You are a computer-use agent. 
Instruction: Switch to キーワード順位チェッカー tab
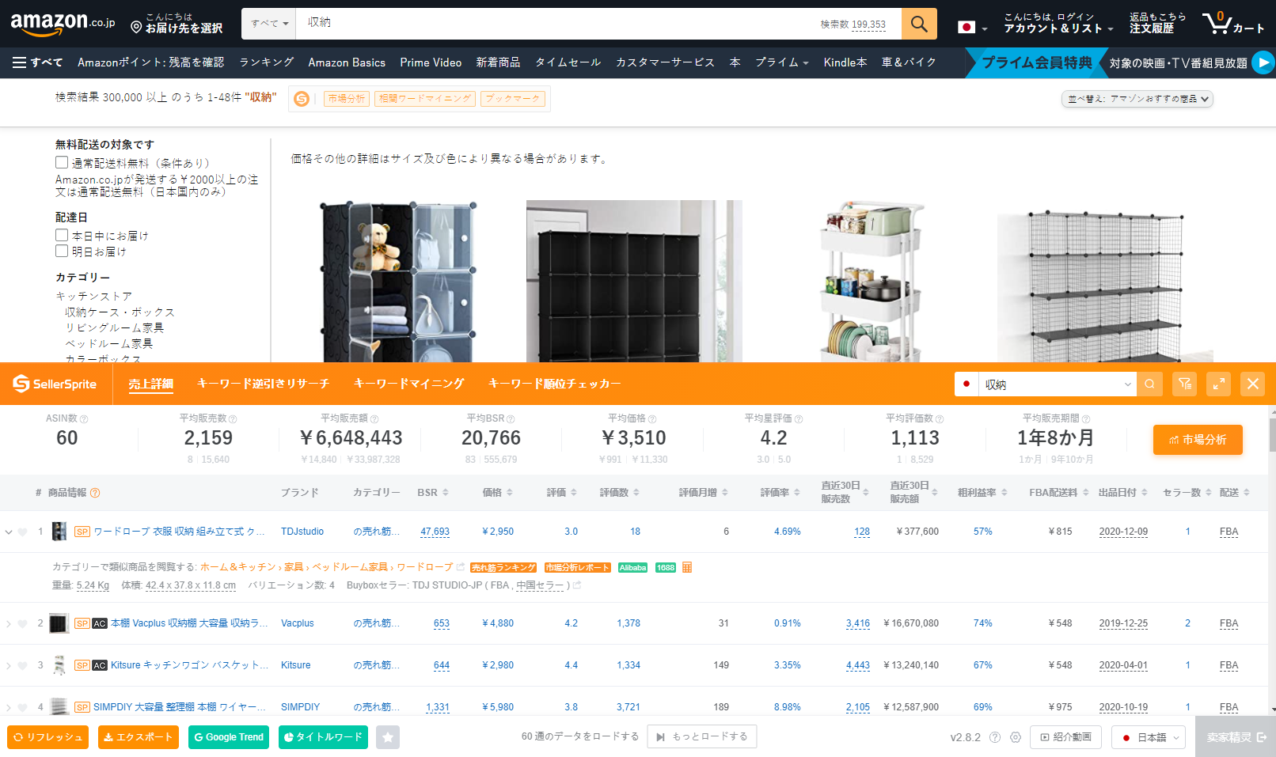555,384
